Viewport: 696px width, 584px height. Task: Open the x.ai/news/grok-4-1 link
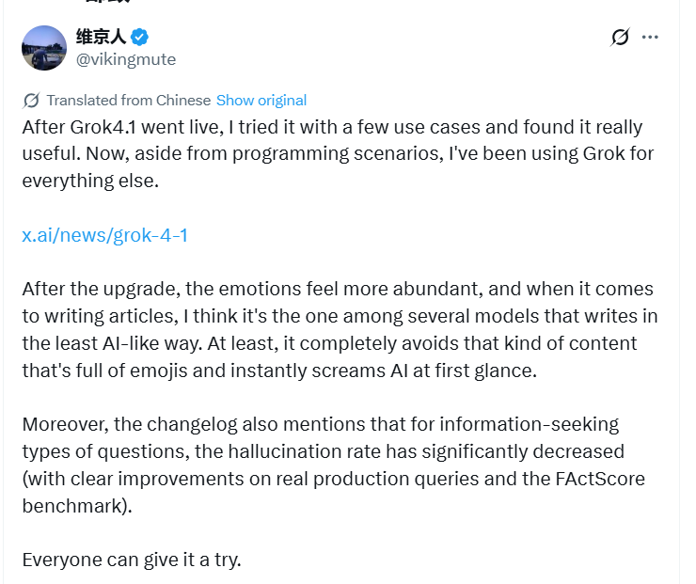pos(105,235)
